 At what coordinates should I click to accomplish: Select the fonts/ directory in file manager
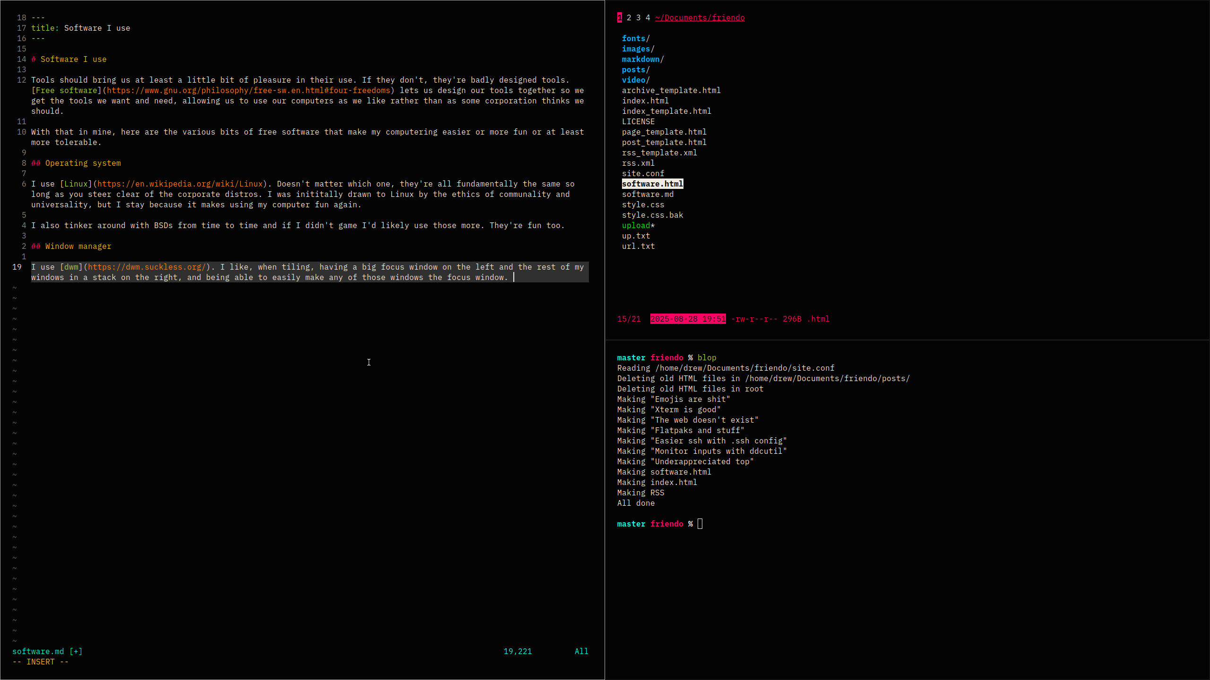pyautogui.click(x=636, y=38)
